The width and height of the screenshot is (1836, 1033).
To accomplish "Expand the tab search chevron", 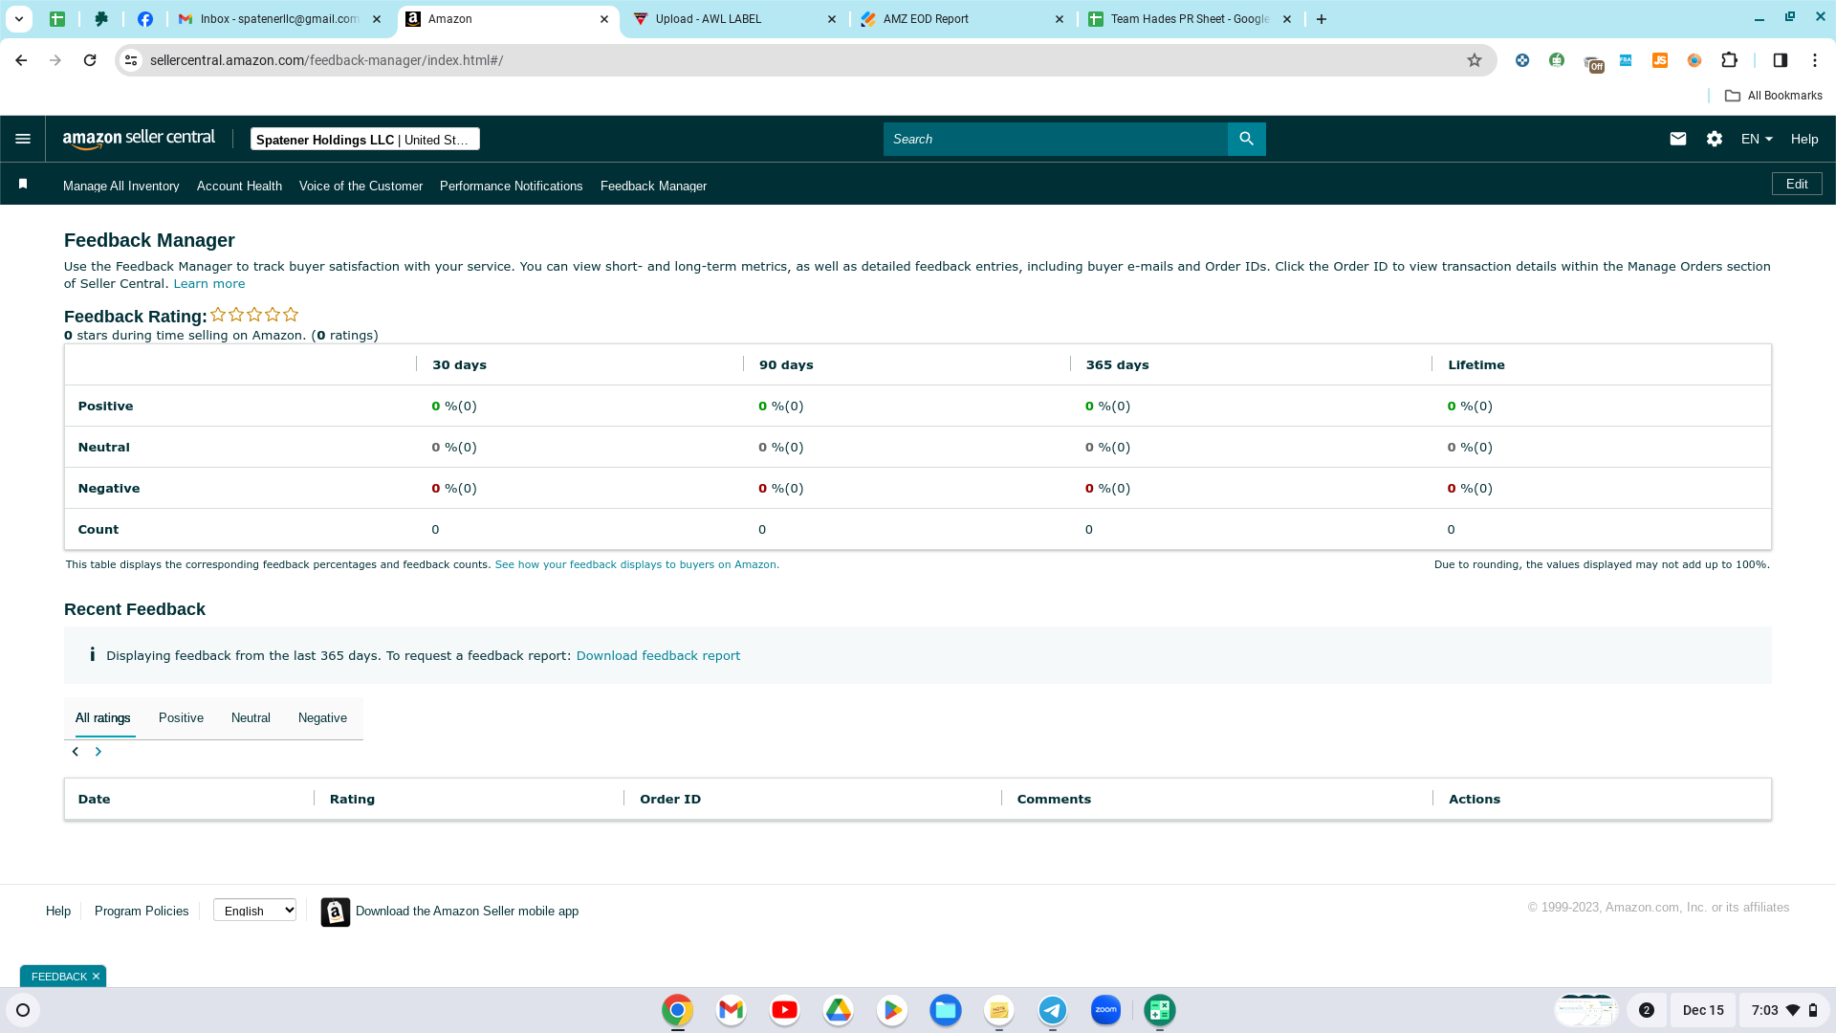I will coord(18,19).
